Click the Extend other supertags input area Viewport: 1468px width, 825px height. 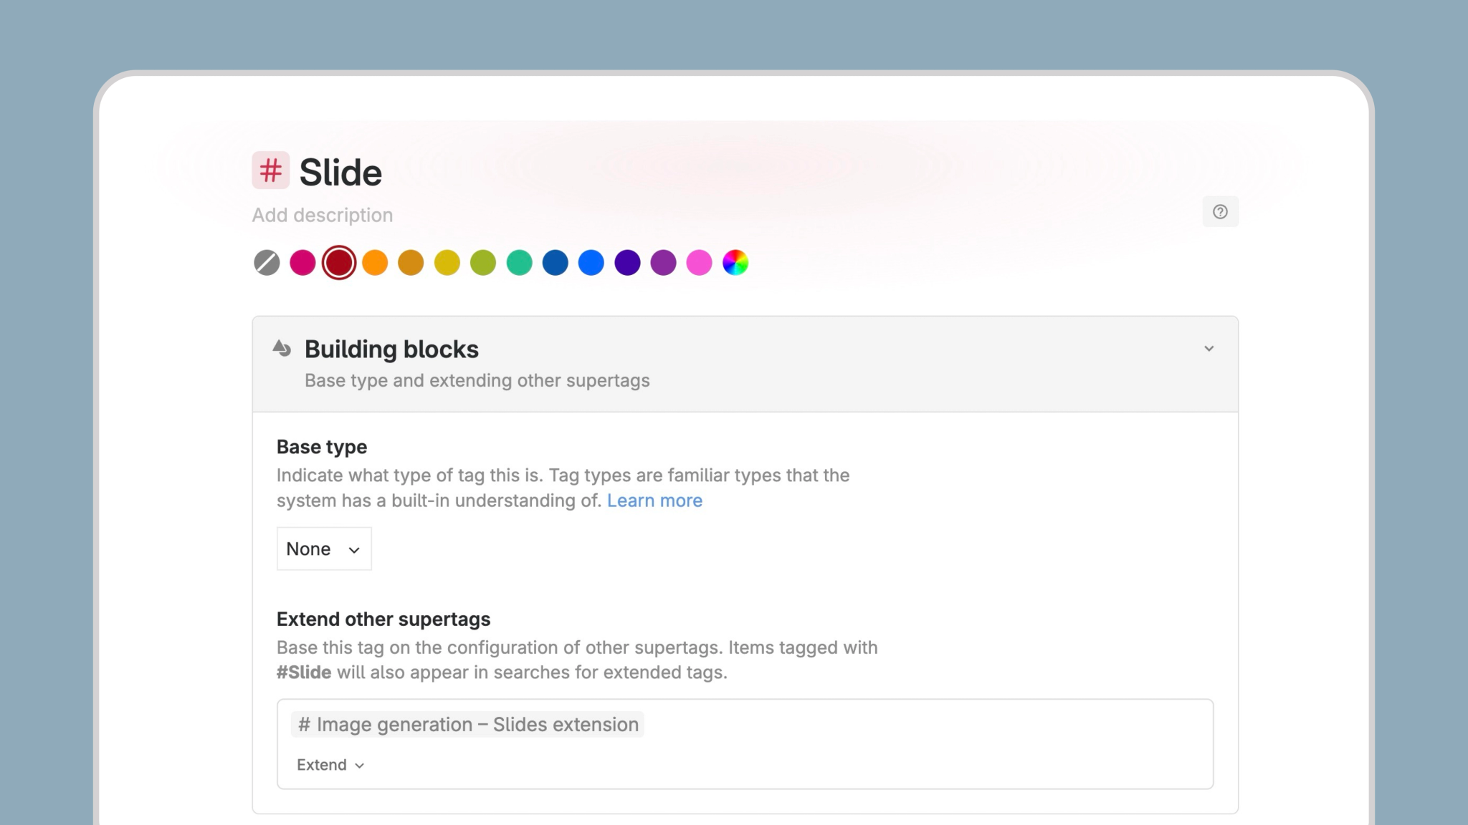(860, 724)
